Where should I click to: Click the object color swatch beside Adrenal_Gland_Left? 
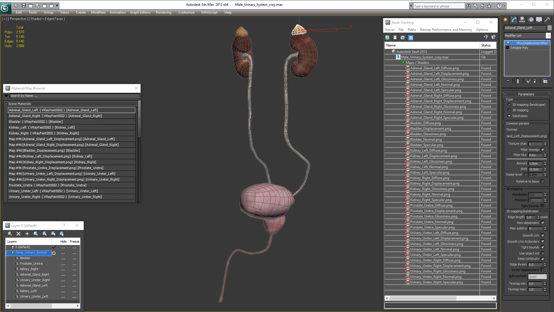[x=549, y=28]
